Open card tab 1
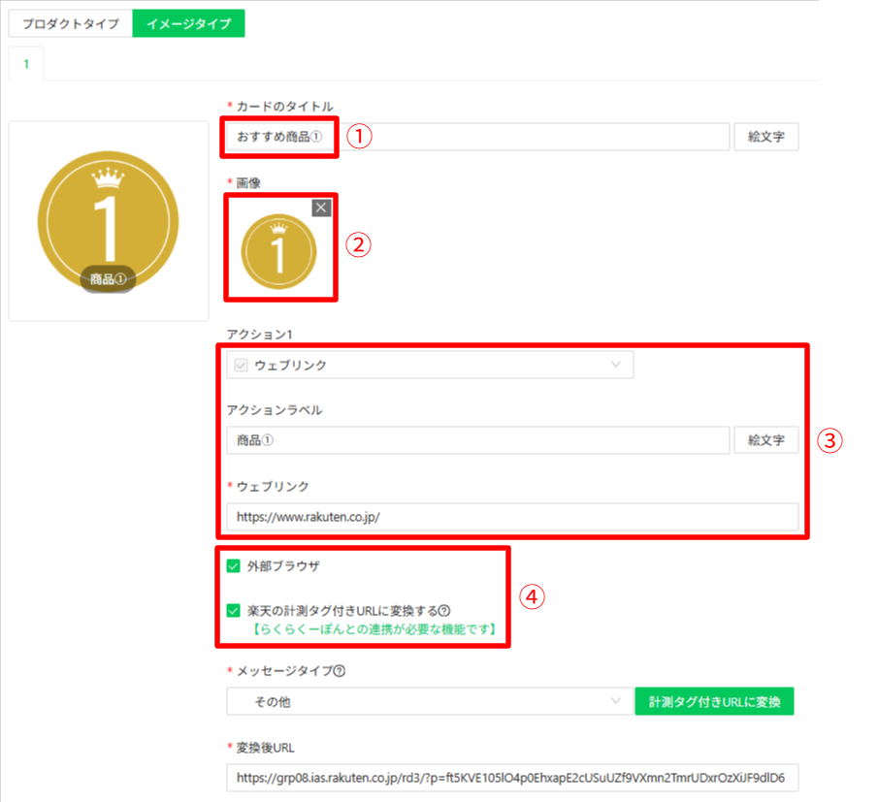Image resolution: width=878 pixels, height=802 pixels. coord(26,64)
